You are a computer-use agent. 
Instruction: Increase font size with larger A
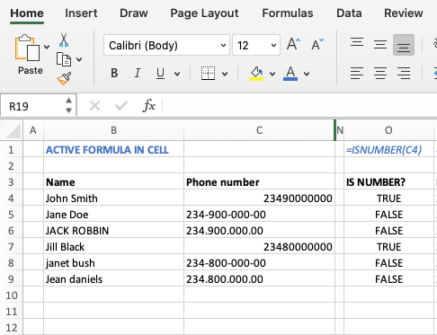pyautogui.click(x=293, y=44)
